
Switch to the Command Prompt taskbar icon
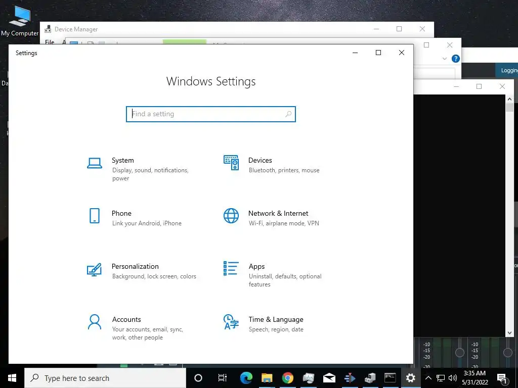click(390, 378)
